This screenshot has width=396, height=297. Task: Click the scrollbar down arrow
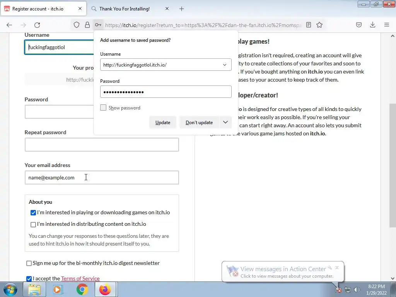pyautogui.click(x=393, y=278)
